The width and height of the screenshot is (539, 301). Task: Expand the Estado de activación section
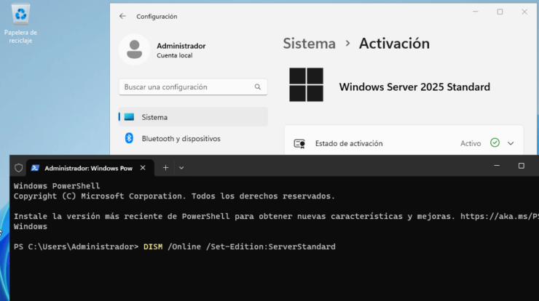coord(511,143)
